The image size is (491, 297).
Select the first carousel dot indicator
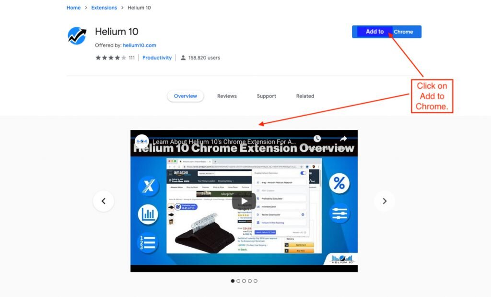click(x=233, y=281)
